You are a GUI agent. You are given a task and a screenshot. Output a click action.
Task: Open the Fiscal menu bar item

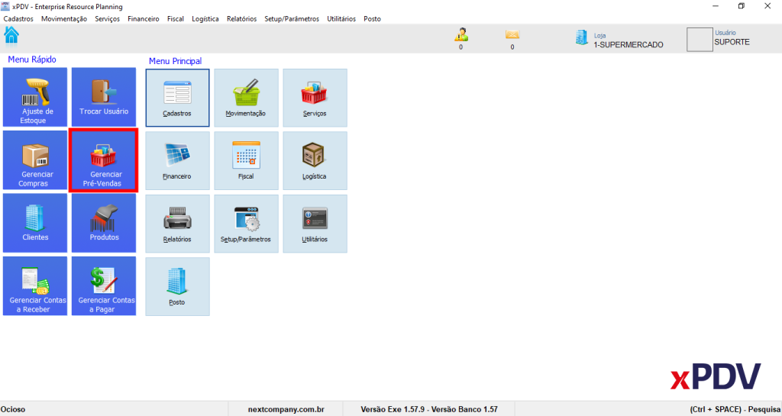click(176, 19)
